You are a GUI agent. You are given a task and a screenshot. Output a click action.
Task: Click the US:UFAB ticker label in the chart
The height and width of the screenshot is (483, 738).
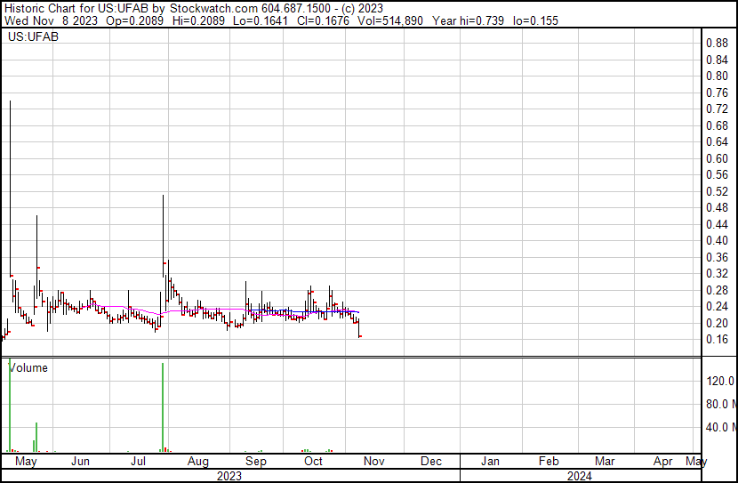(x=33, y=36)
